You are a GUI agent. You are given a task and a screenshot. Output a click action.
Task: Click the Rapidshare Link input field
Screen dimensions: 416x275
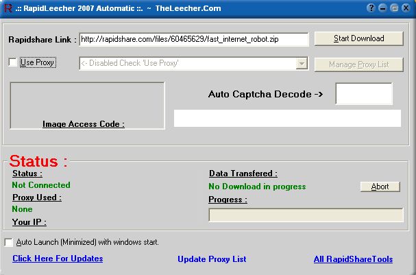[x=194, y=39]
